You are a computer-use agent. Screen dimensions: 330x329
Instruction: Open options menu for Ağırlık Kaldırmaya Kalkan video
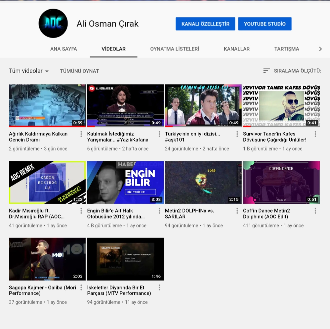(x=81, y=134)
